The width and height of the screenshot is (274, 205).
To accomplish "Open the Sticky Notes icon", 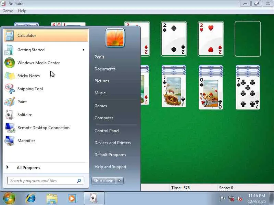I will click(10, 76).
